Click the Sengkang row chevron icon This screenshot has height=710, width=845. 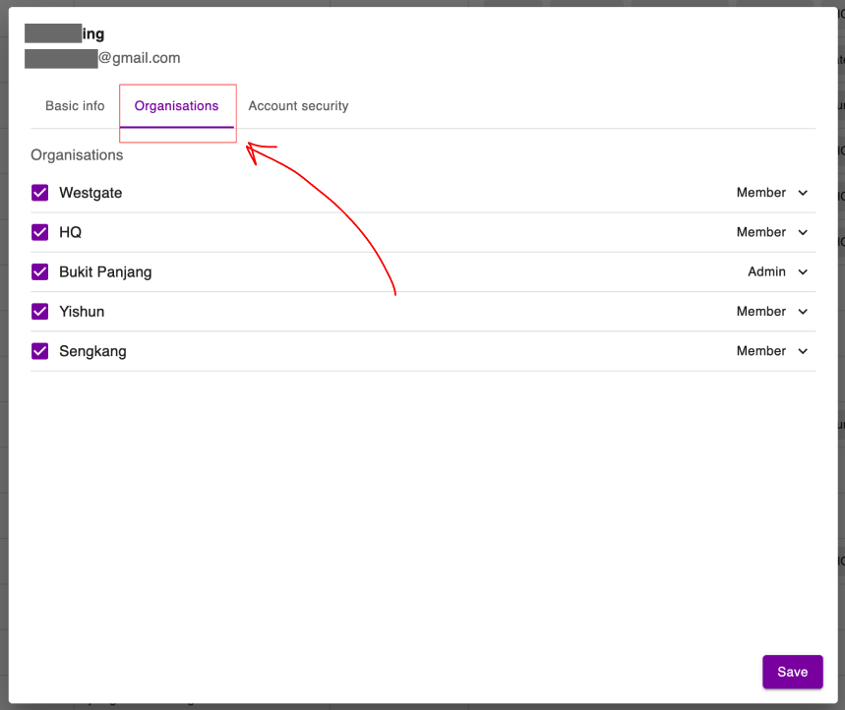[803, 350]
